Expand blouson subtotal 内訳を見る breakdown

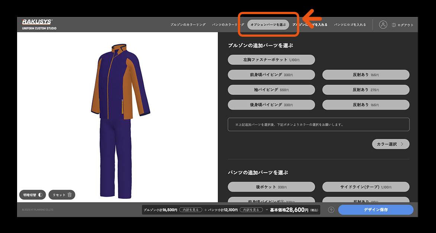[190, 210]
